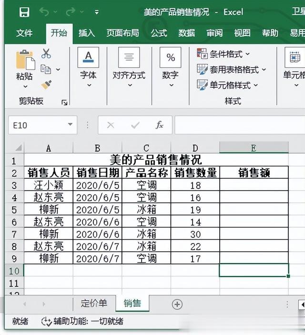Switch to the 开始 ribbon tab

click(x=59, y=33)
